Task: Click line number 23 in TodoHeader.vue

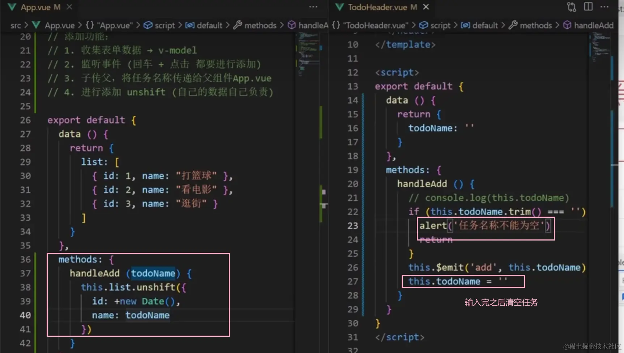Action: click(x=353, y=226)
